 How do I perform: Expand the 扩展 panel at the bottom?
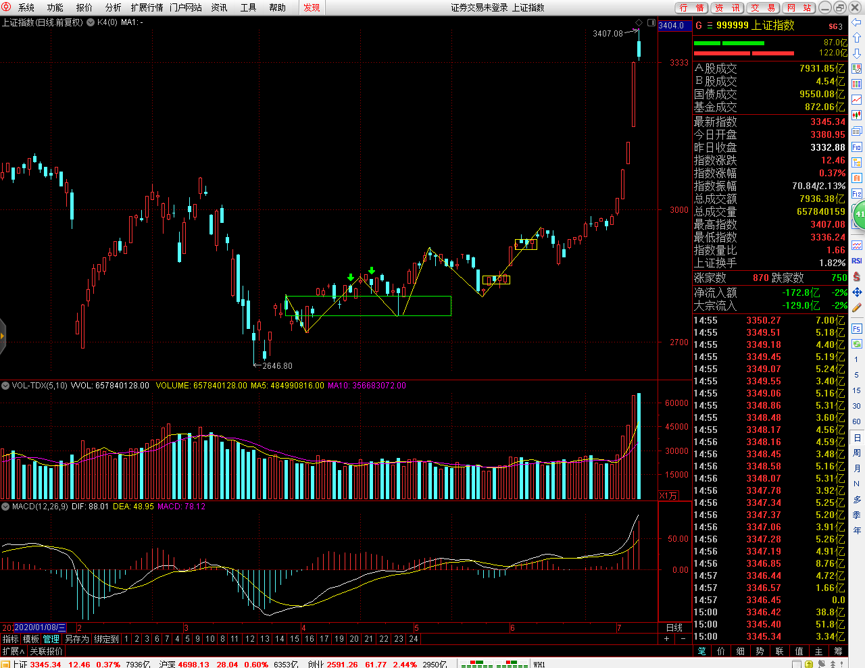point(14,651)
